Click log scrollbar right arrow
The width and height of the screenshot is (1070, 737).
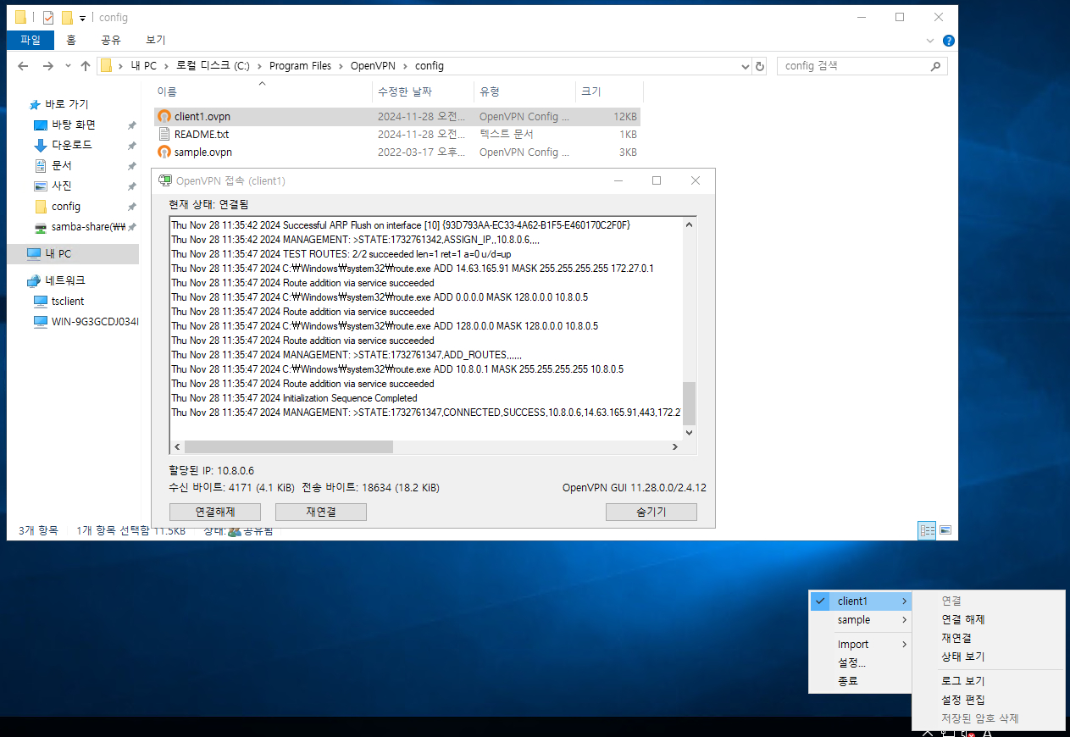(675, 446)
